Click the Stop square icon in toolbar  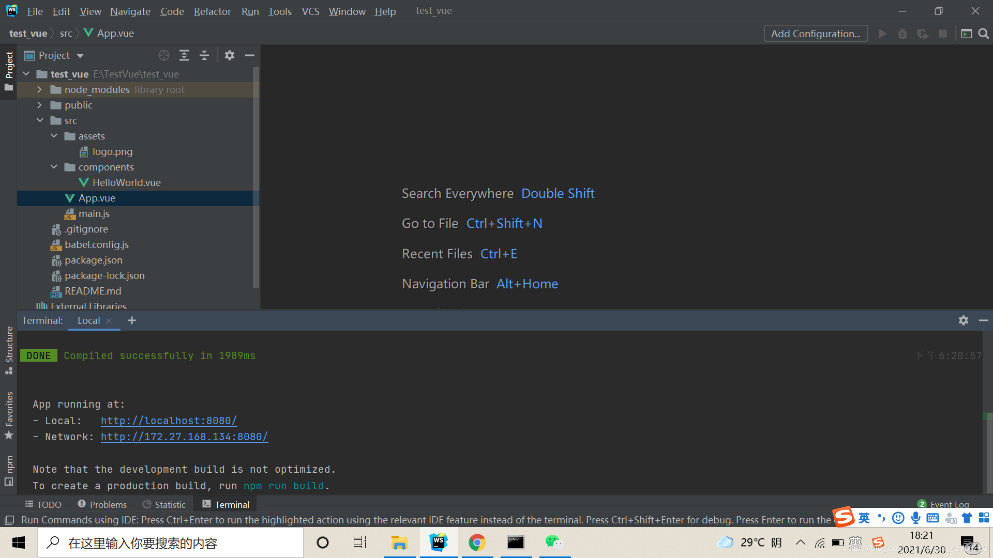pyautogui.click(x=943, y=34)
